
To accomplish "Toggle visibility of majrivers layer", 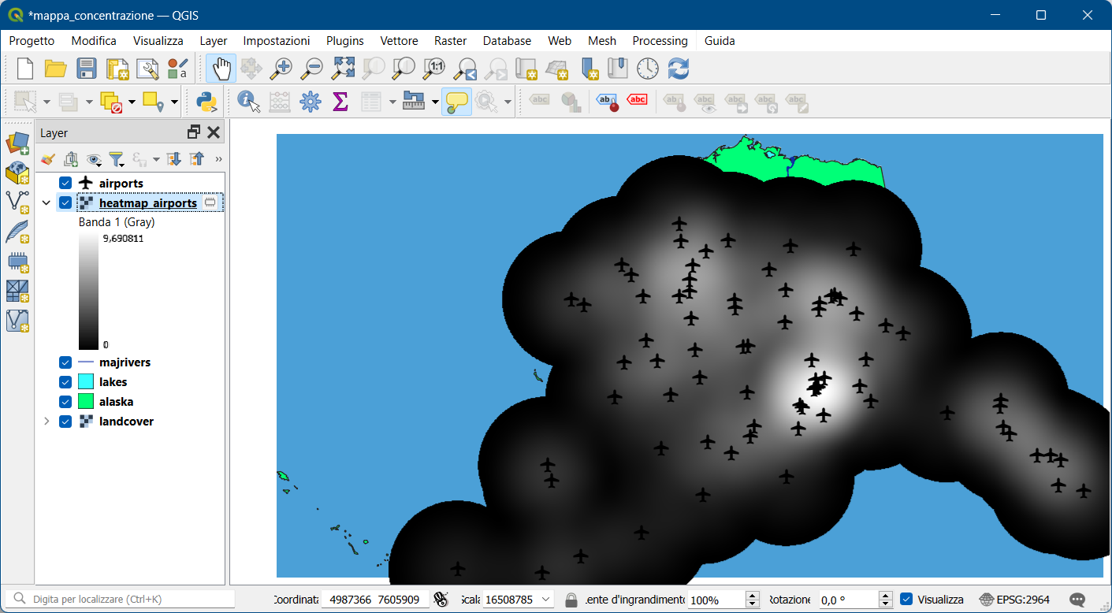I will [x=65, y=362].
